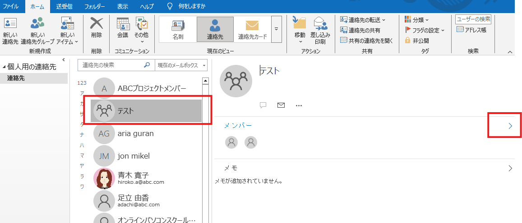This screenshot has width=522, height=223.
Task: Jump to ラ in the index
Action: 82,176
